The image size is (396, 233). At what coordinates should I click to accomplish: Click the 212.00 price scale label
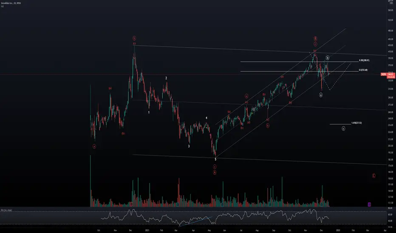pyautogui.click(x=390, y=139)
